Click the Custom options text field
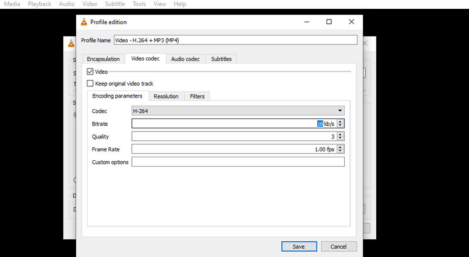 point(238,162)
